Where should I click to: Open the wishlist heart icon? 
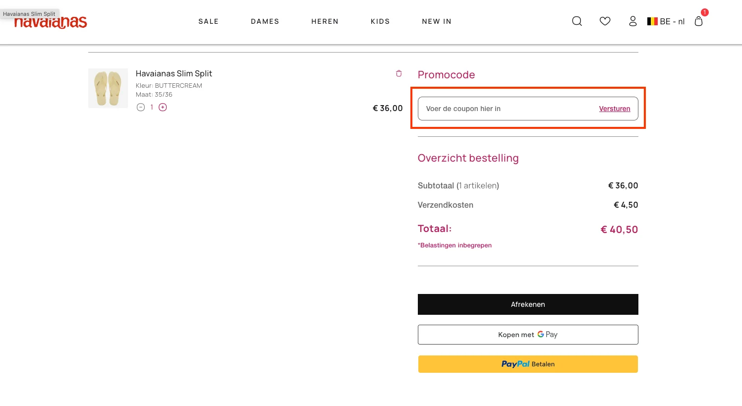pyautogui.click(x=605, y=21)
